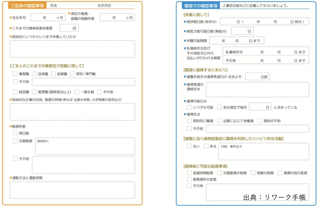Check the 残業の制限 box

(253, 173)
